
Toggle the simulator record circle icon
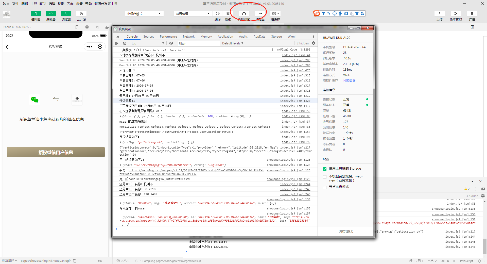[x=87, y=27]
